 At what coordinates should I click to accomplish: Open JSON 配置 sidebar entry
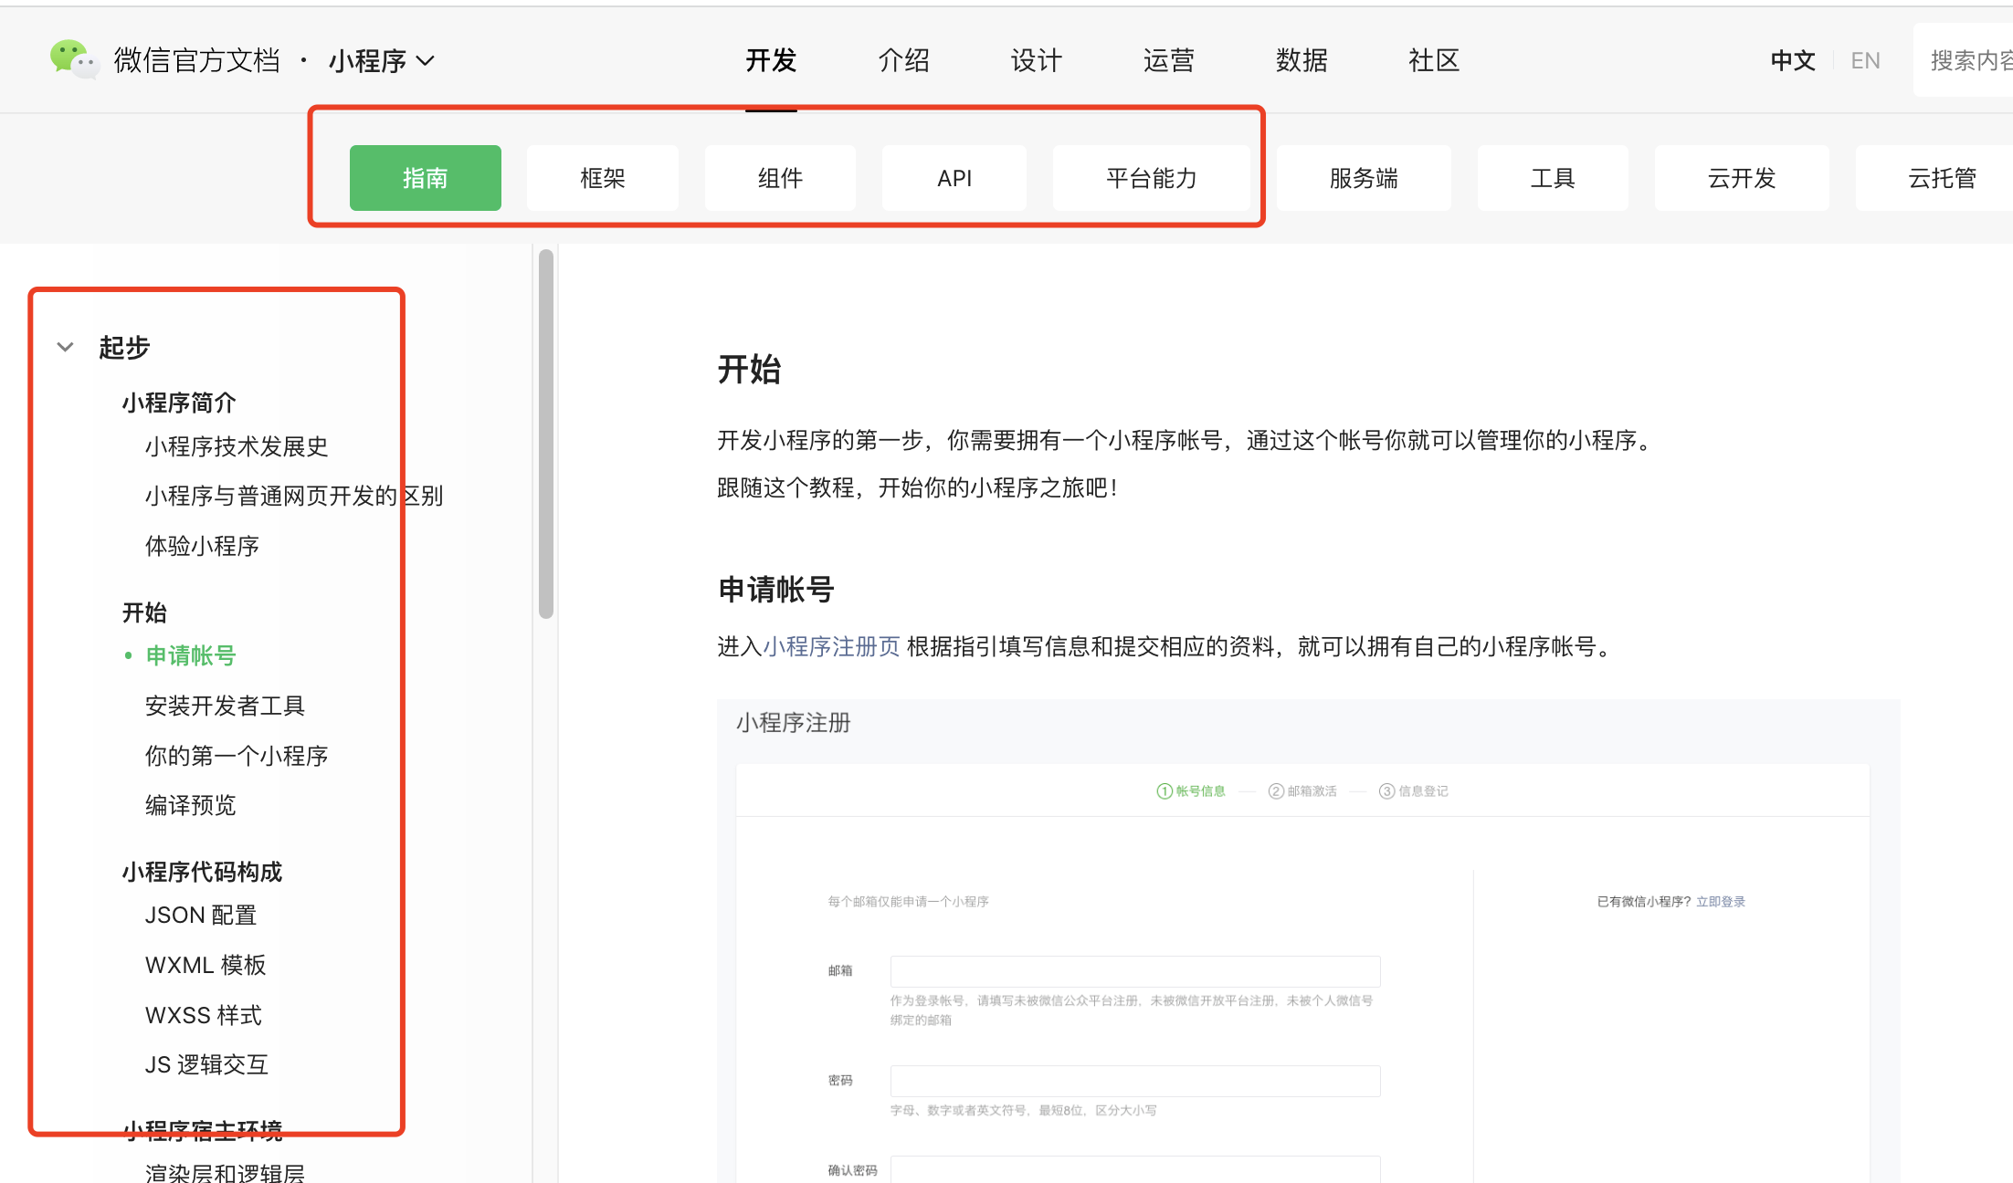[201, 915]
